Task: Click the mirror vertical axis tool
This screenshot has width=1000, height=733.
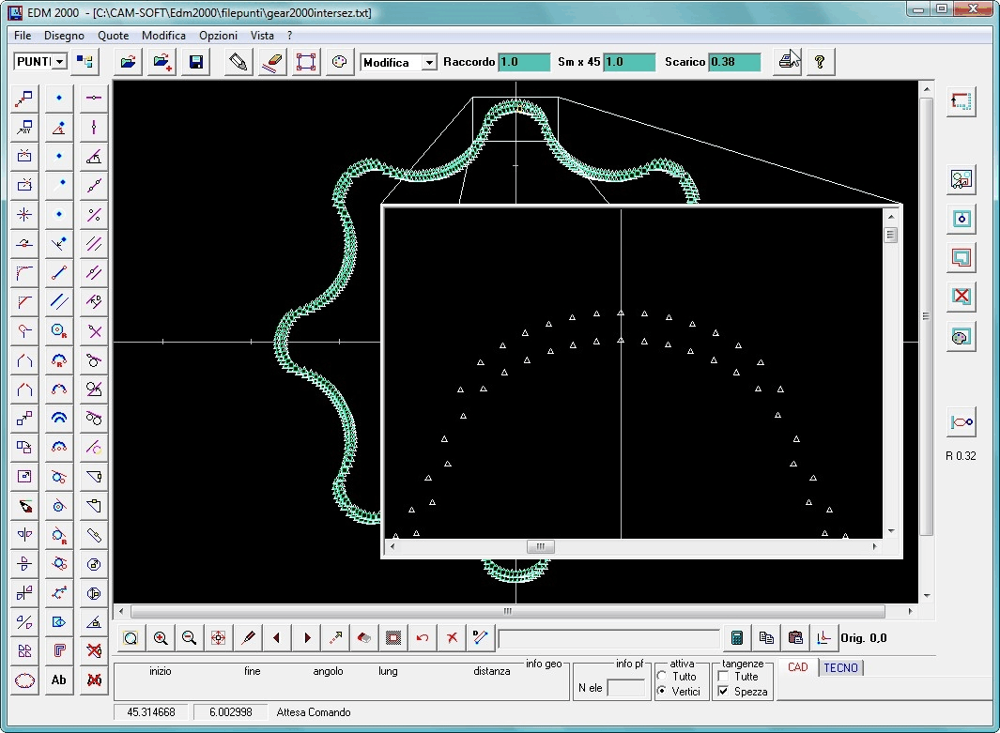Action: (24, 534)
